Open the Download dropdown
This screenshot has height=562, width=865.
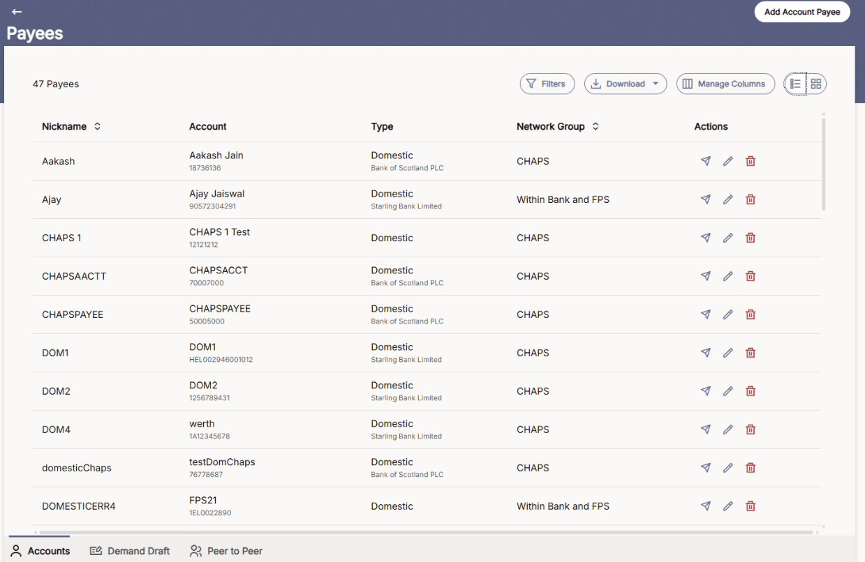[626, 84]
